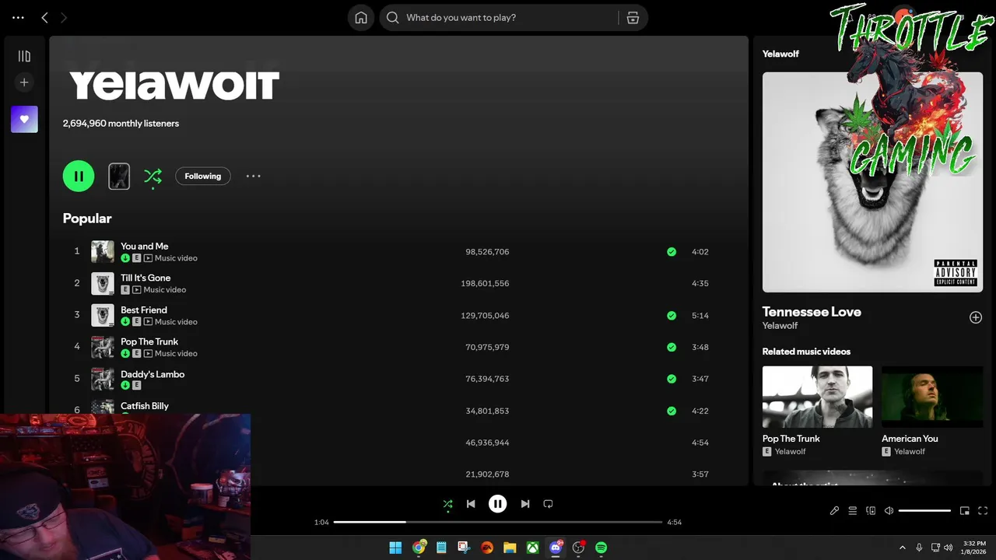Toggle shuffle in the bottom player bar

pyautogui.click(x=447, y=504)
